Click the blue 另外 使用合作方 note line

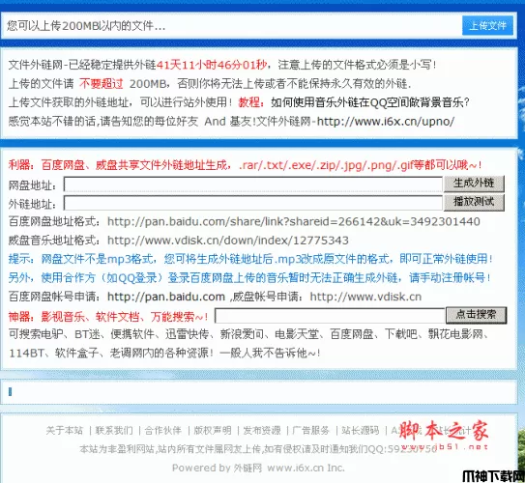[249, 277]
